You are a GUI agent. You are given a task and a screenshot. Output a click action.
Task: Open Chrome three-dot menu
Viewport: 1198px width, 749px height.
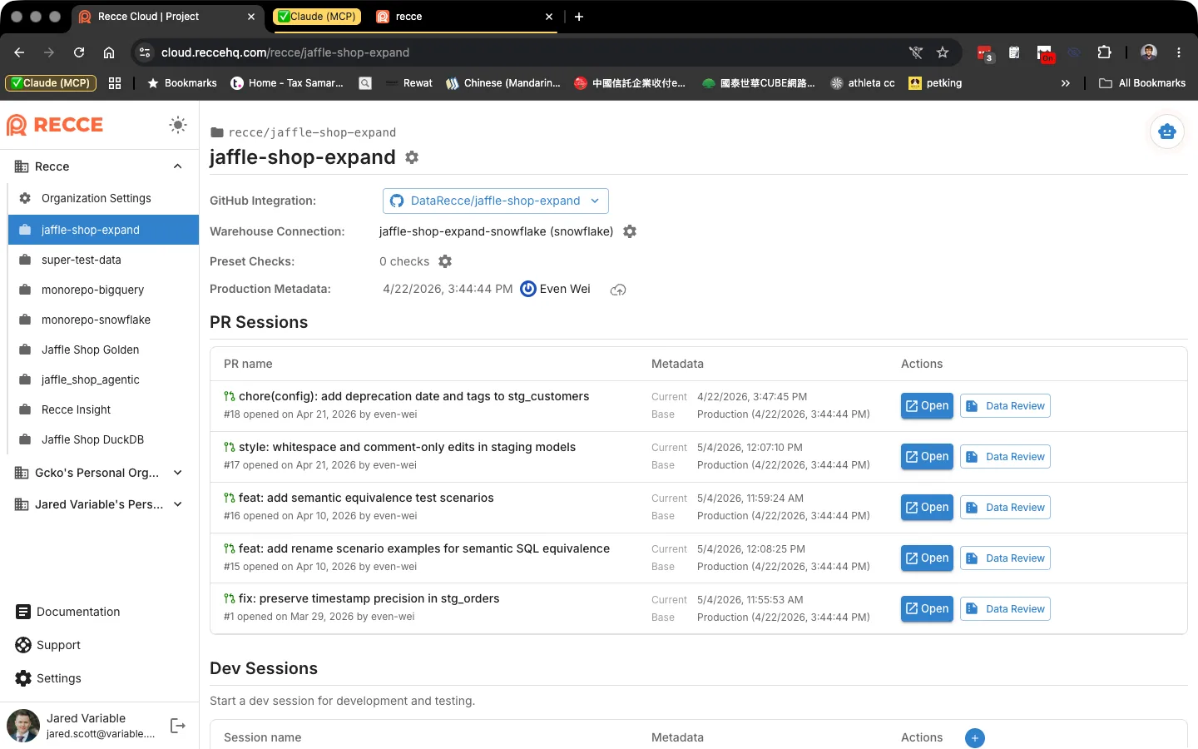point(1179,52)
